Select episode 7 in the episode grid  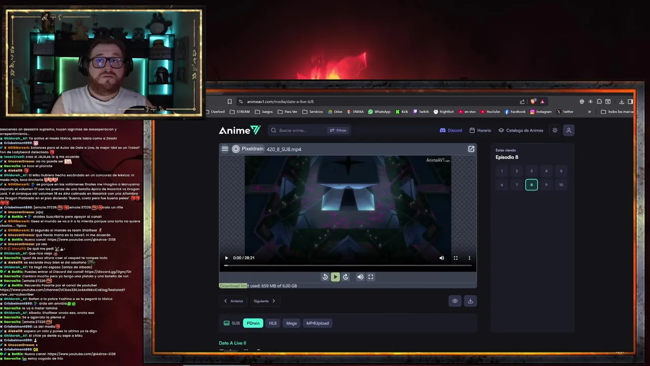(516, 185)
